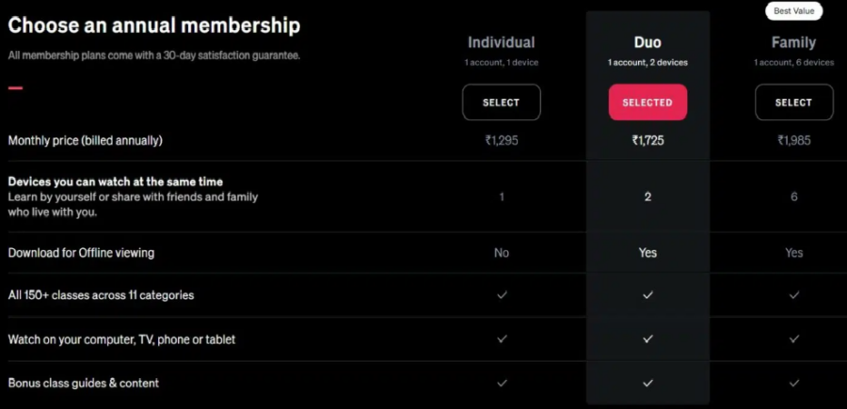The height and width of the screenshot is (409, 847).
Task: Click Family checkmark for bonus class guides
Action: (x=794, y=384)
